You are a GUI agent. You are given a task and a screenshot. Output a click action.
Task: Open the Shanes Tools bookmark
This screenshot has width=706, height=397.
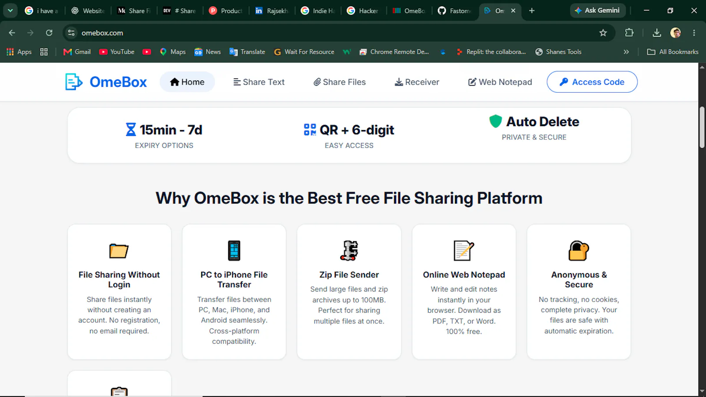[x=558, y=52]
